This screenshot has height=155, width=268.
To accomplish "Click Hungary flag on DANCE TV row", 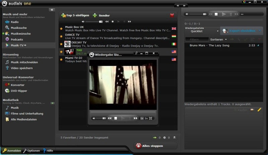I will tap(174, 36).
